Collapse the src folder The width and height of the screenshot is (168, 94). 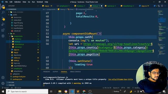coord(14,34)
